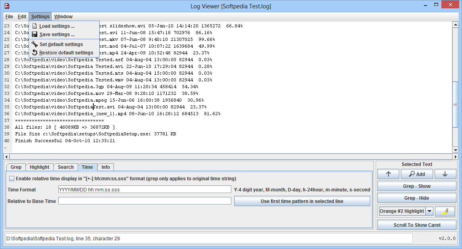Choose Restore default settings entry
The height and width of the screenshot is (249, 462).
[64, 52]
